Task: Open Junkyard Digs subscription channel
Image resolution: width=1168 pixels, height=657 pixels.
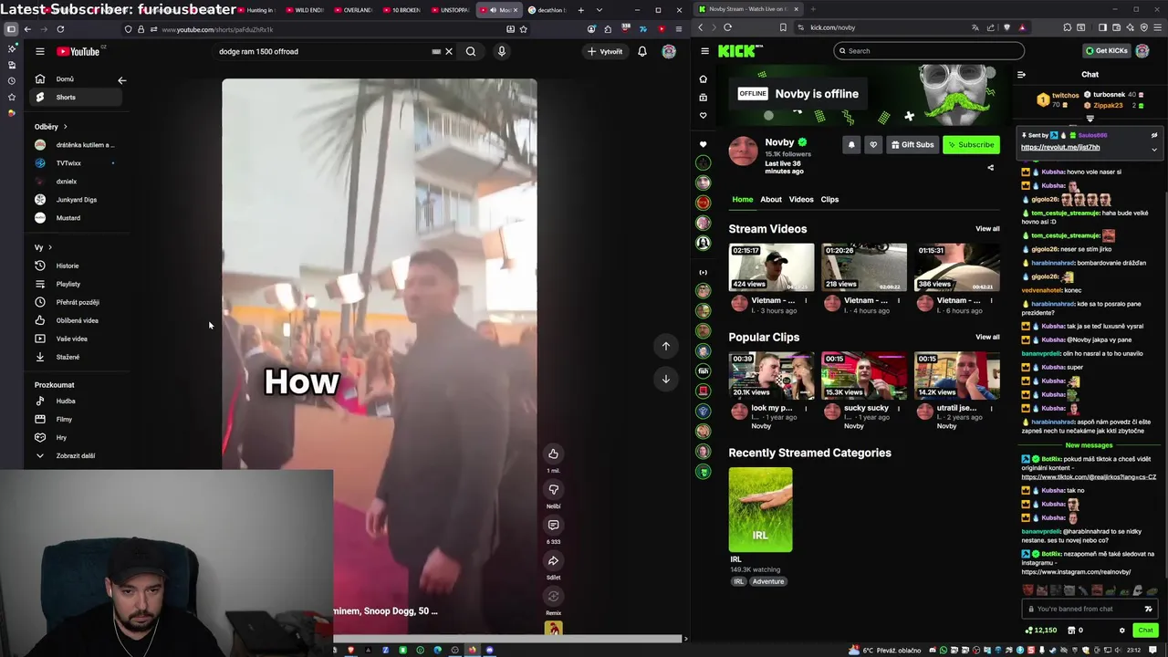Action: click(x=76, y=200)
